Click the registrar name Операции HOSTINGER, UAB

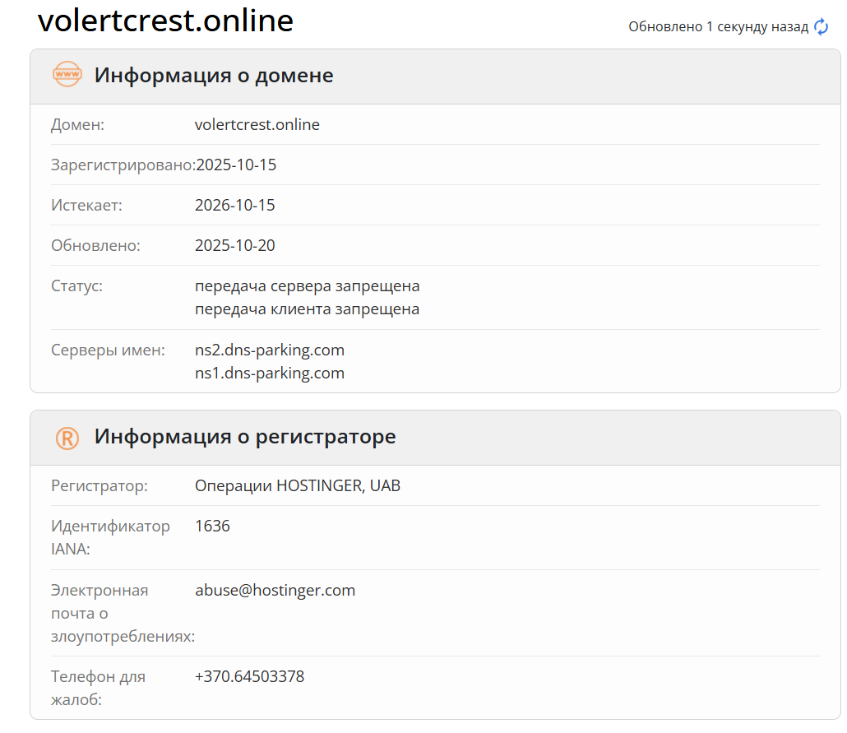(x=298, y=485)
